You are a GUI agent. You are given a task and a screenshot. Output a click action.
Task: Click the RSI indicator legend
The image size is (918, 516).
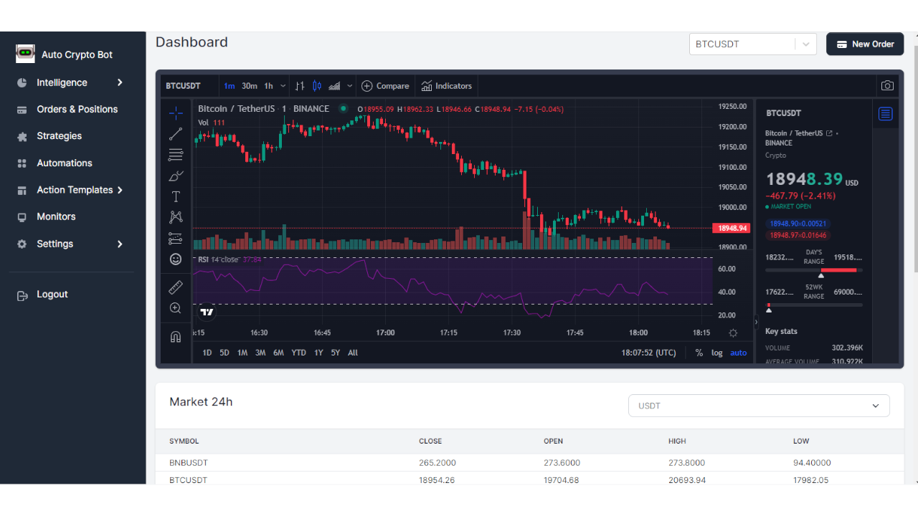click(229, 259)
